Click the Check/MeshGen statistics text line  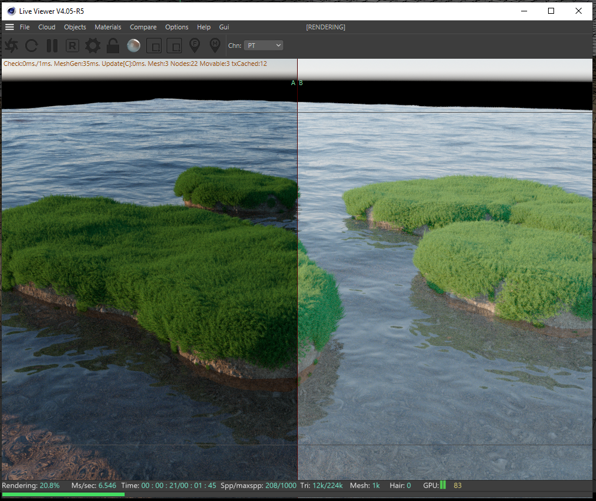point(135,64)
